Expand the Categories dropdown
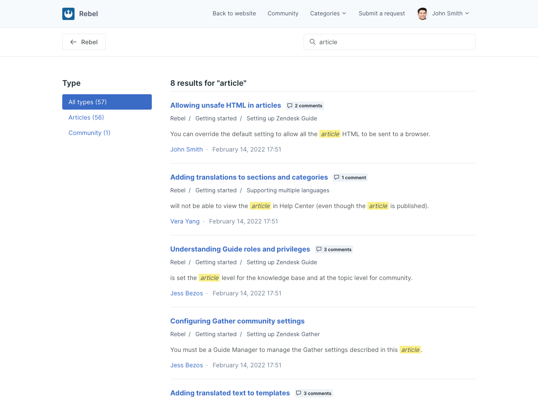The height and width of the screenshot is (400, 538). (328, 13)
